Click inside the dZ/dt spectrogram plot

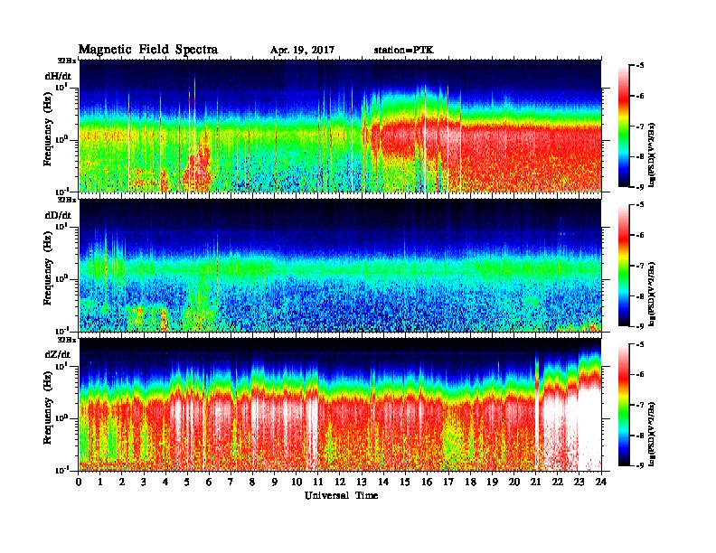coord(340,405)
